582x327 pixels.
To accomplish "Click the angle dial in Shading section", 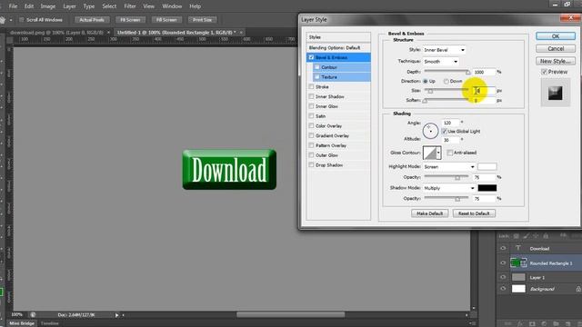I will (x=430, y=131).
